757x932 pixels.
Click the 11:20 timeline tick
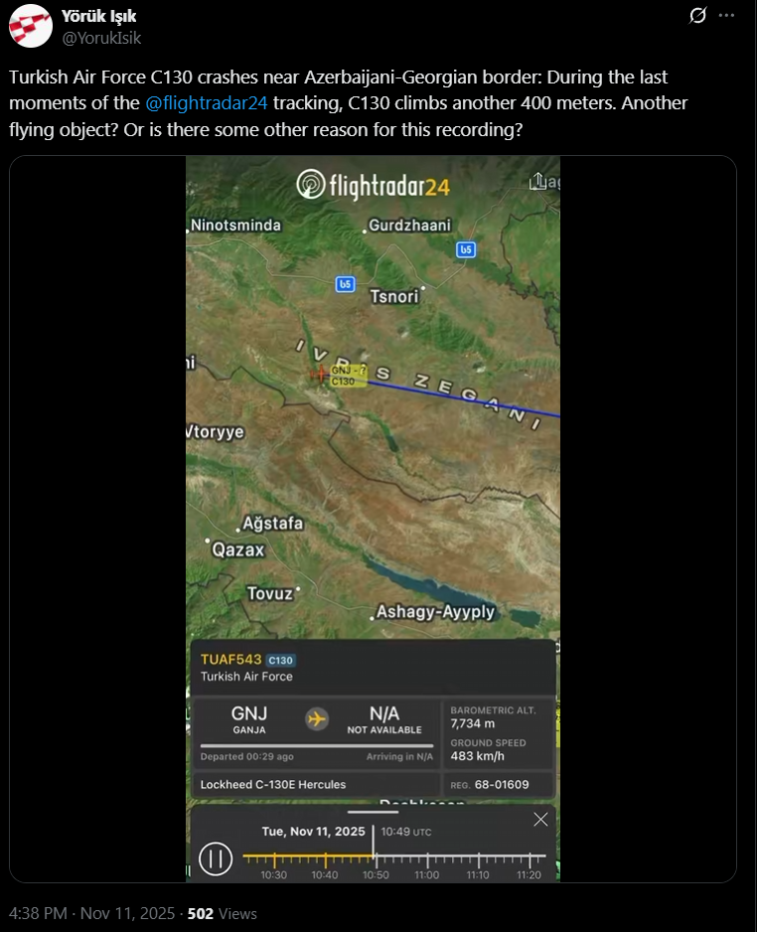pos(530,860)
